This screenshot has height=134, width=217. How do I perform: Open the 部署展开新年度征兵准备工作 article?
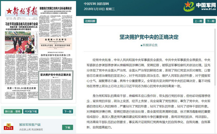click(55, 55)
